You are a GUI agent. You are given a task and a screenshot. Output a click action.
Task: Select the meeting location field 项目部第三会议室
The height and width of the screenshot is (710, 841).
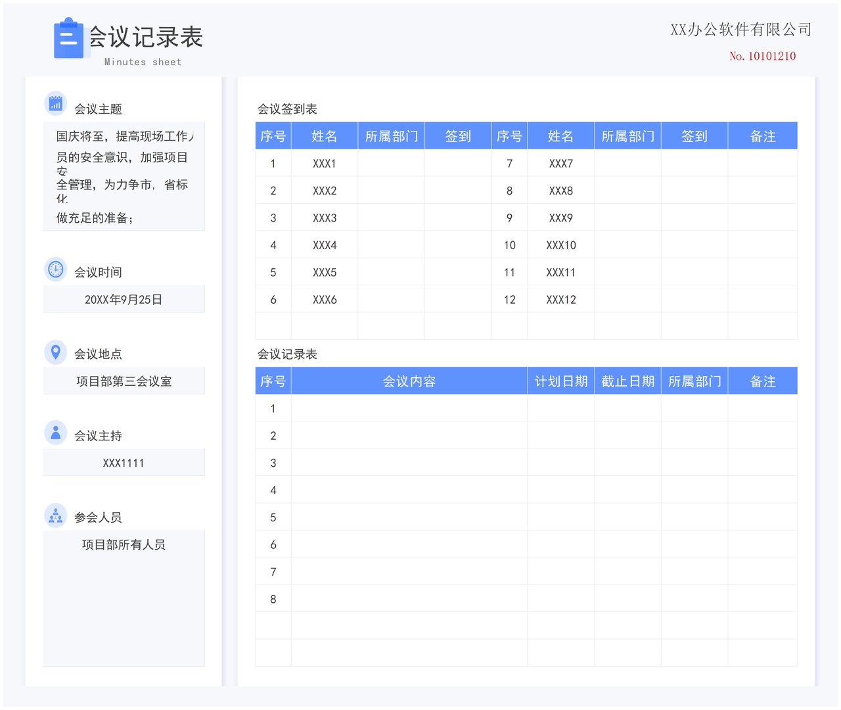[x=124, y=381]
